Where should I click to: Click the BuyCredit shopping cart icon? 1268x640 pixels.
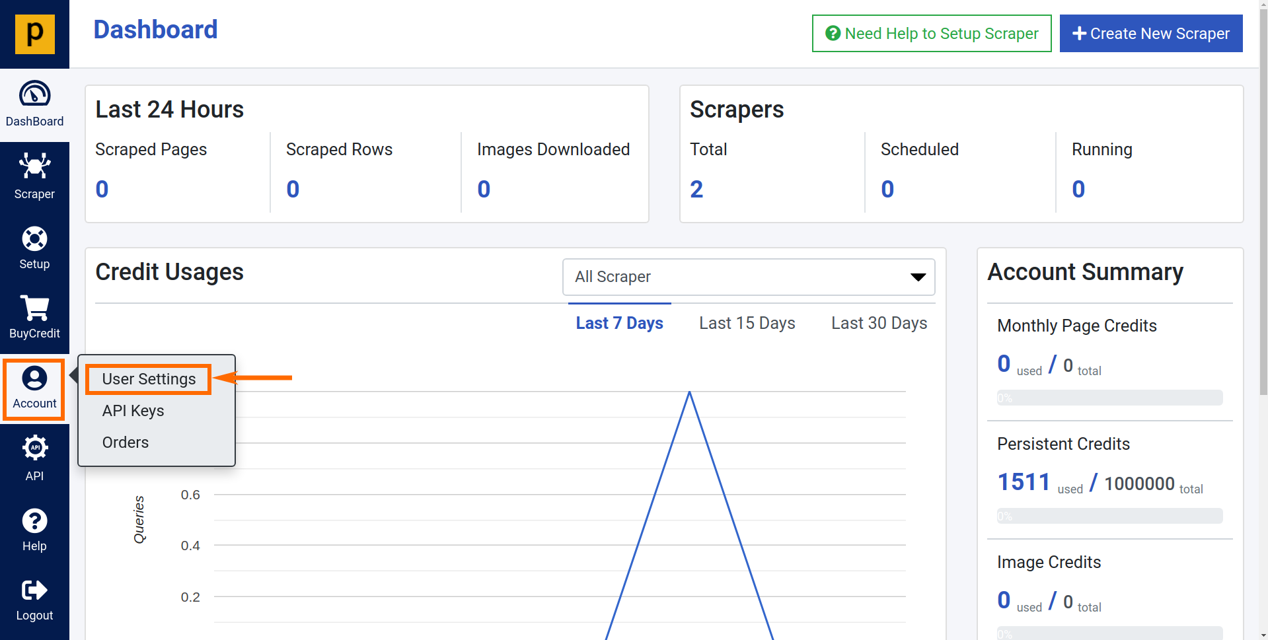click(34, 308)
